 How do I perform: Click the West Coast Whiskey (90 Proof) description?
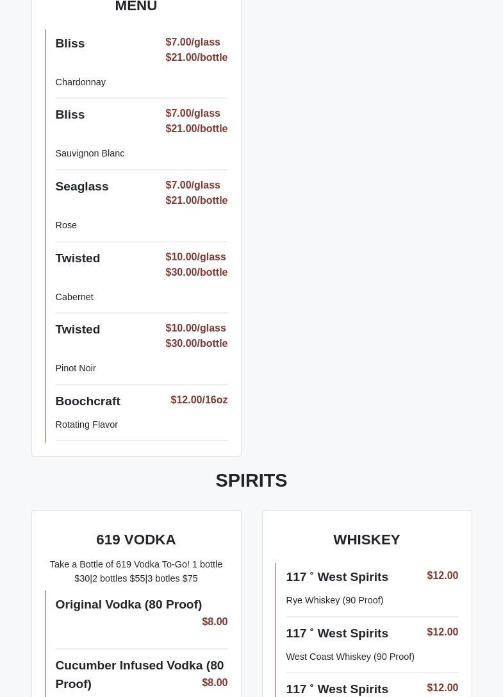[x=350, y=657]
